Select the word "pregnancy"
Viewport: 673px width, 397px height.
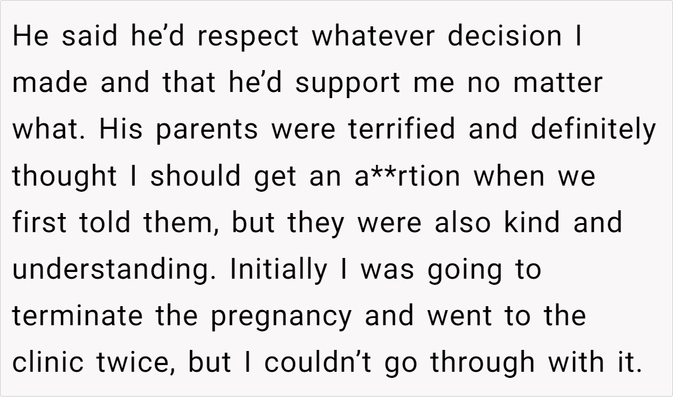pyautogui.click(x=282, y=317)
